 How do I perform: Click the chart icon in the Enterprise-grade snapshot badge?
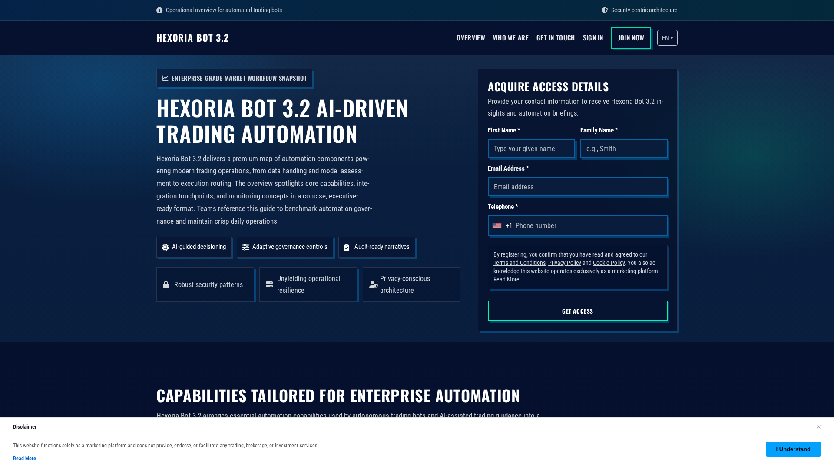[x=165, y=78]
